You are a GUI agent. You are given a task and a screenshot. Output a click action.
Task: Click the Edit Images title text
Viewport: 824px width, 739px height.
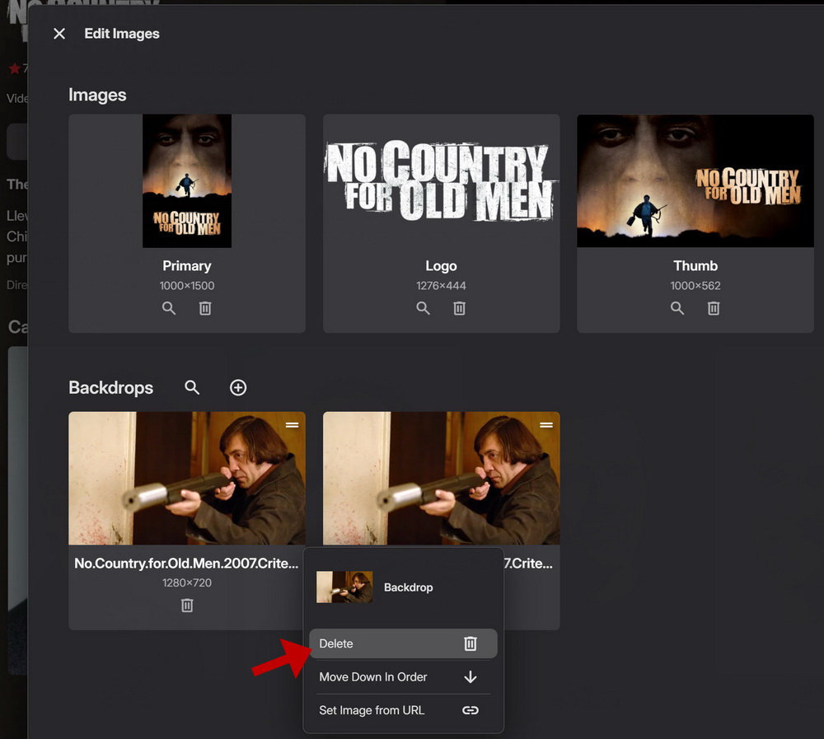point(122,34)
